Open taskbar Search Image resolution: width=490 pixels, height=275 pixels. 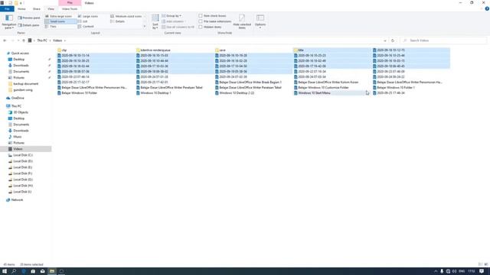[14, 271]
